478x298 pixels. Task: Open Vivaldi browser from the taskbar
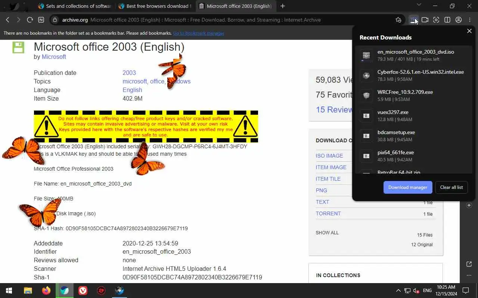pyautogui.click(x=83, y=291)
